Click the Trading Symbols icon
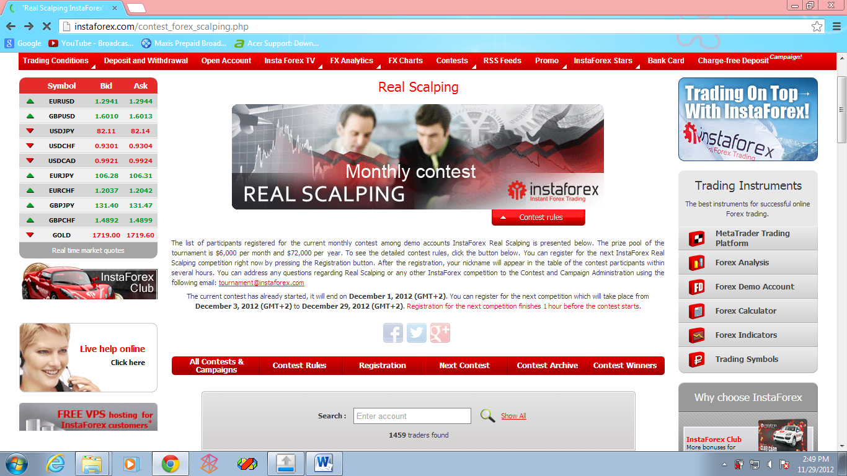 click(697, 359)
